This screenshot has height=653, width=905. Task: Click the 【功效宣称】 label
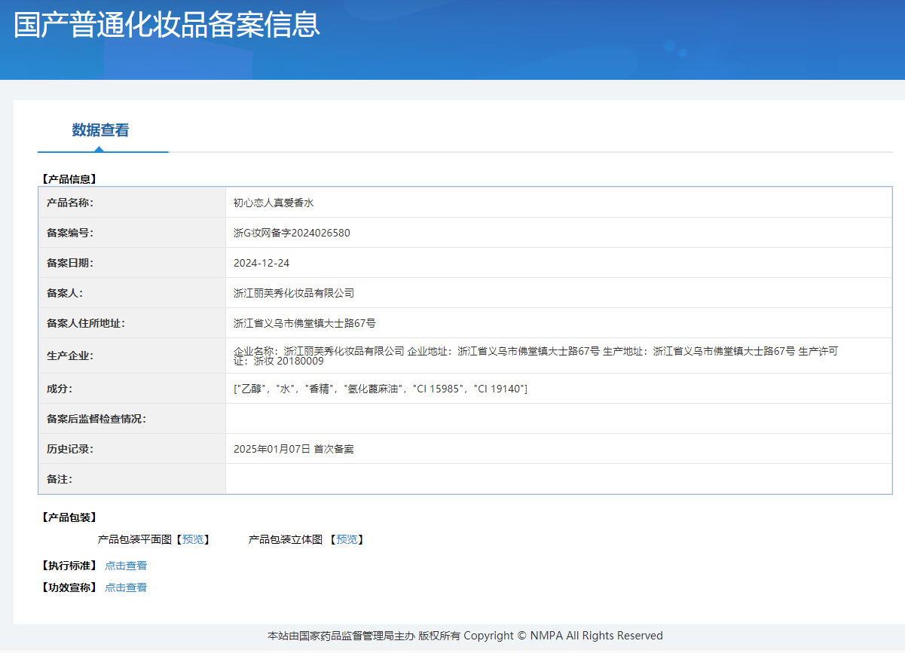(69, 587)
